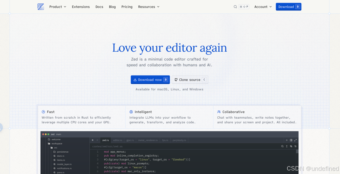Click the text cursor icon in editor toolbar
The image size is (340, 174).
pos(287,146)
